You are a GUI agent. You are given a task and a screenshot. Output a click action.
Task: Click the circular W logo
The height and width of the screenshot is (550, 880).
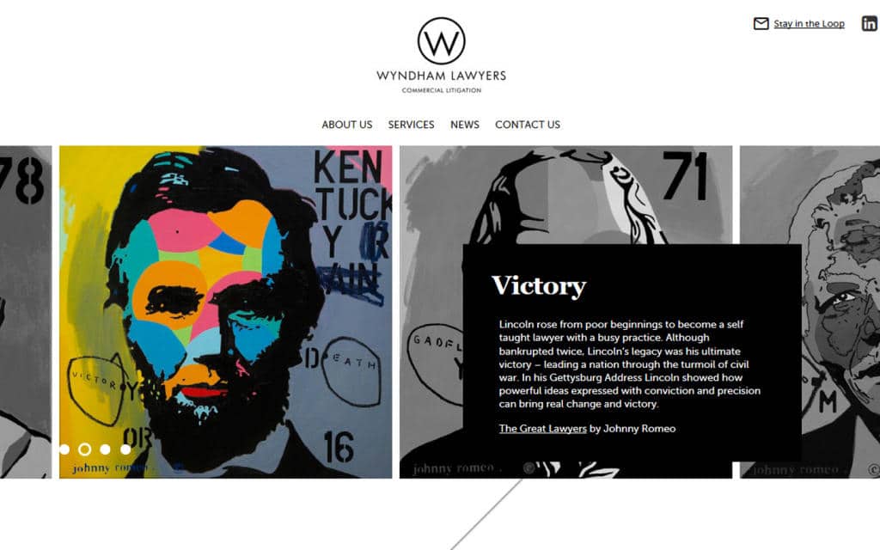coord(441,41)
